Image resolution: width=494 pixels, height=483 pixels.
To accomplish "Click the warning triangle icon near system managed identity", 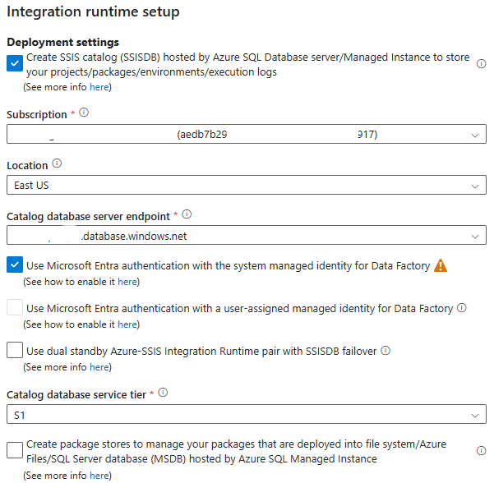I will 441,265.
